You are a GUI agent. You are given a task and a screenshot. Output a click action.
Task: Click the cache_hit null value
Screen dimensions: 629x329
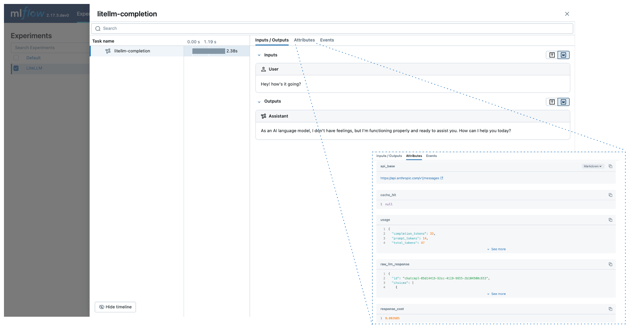(389, 205)
